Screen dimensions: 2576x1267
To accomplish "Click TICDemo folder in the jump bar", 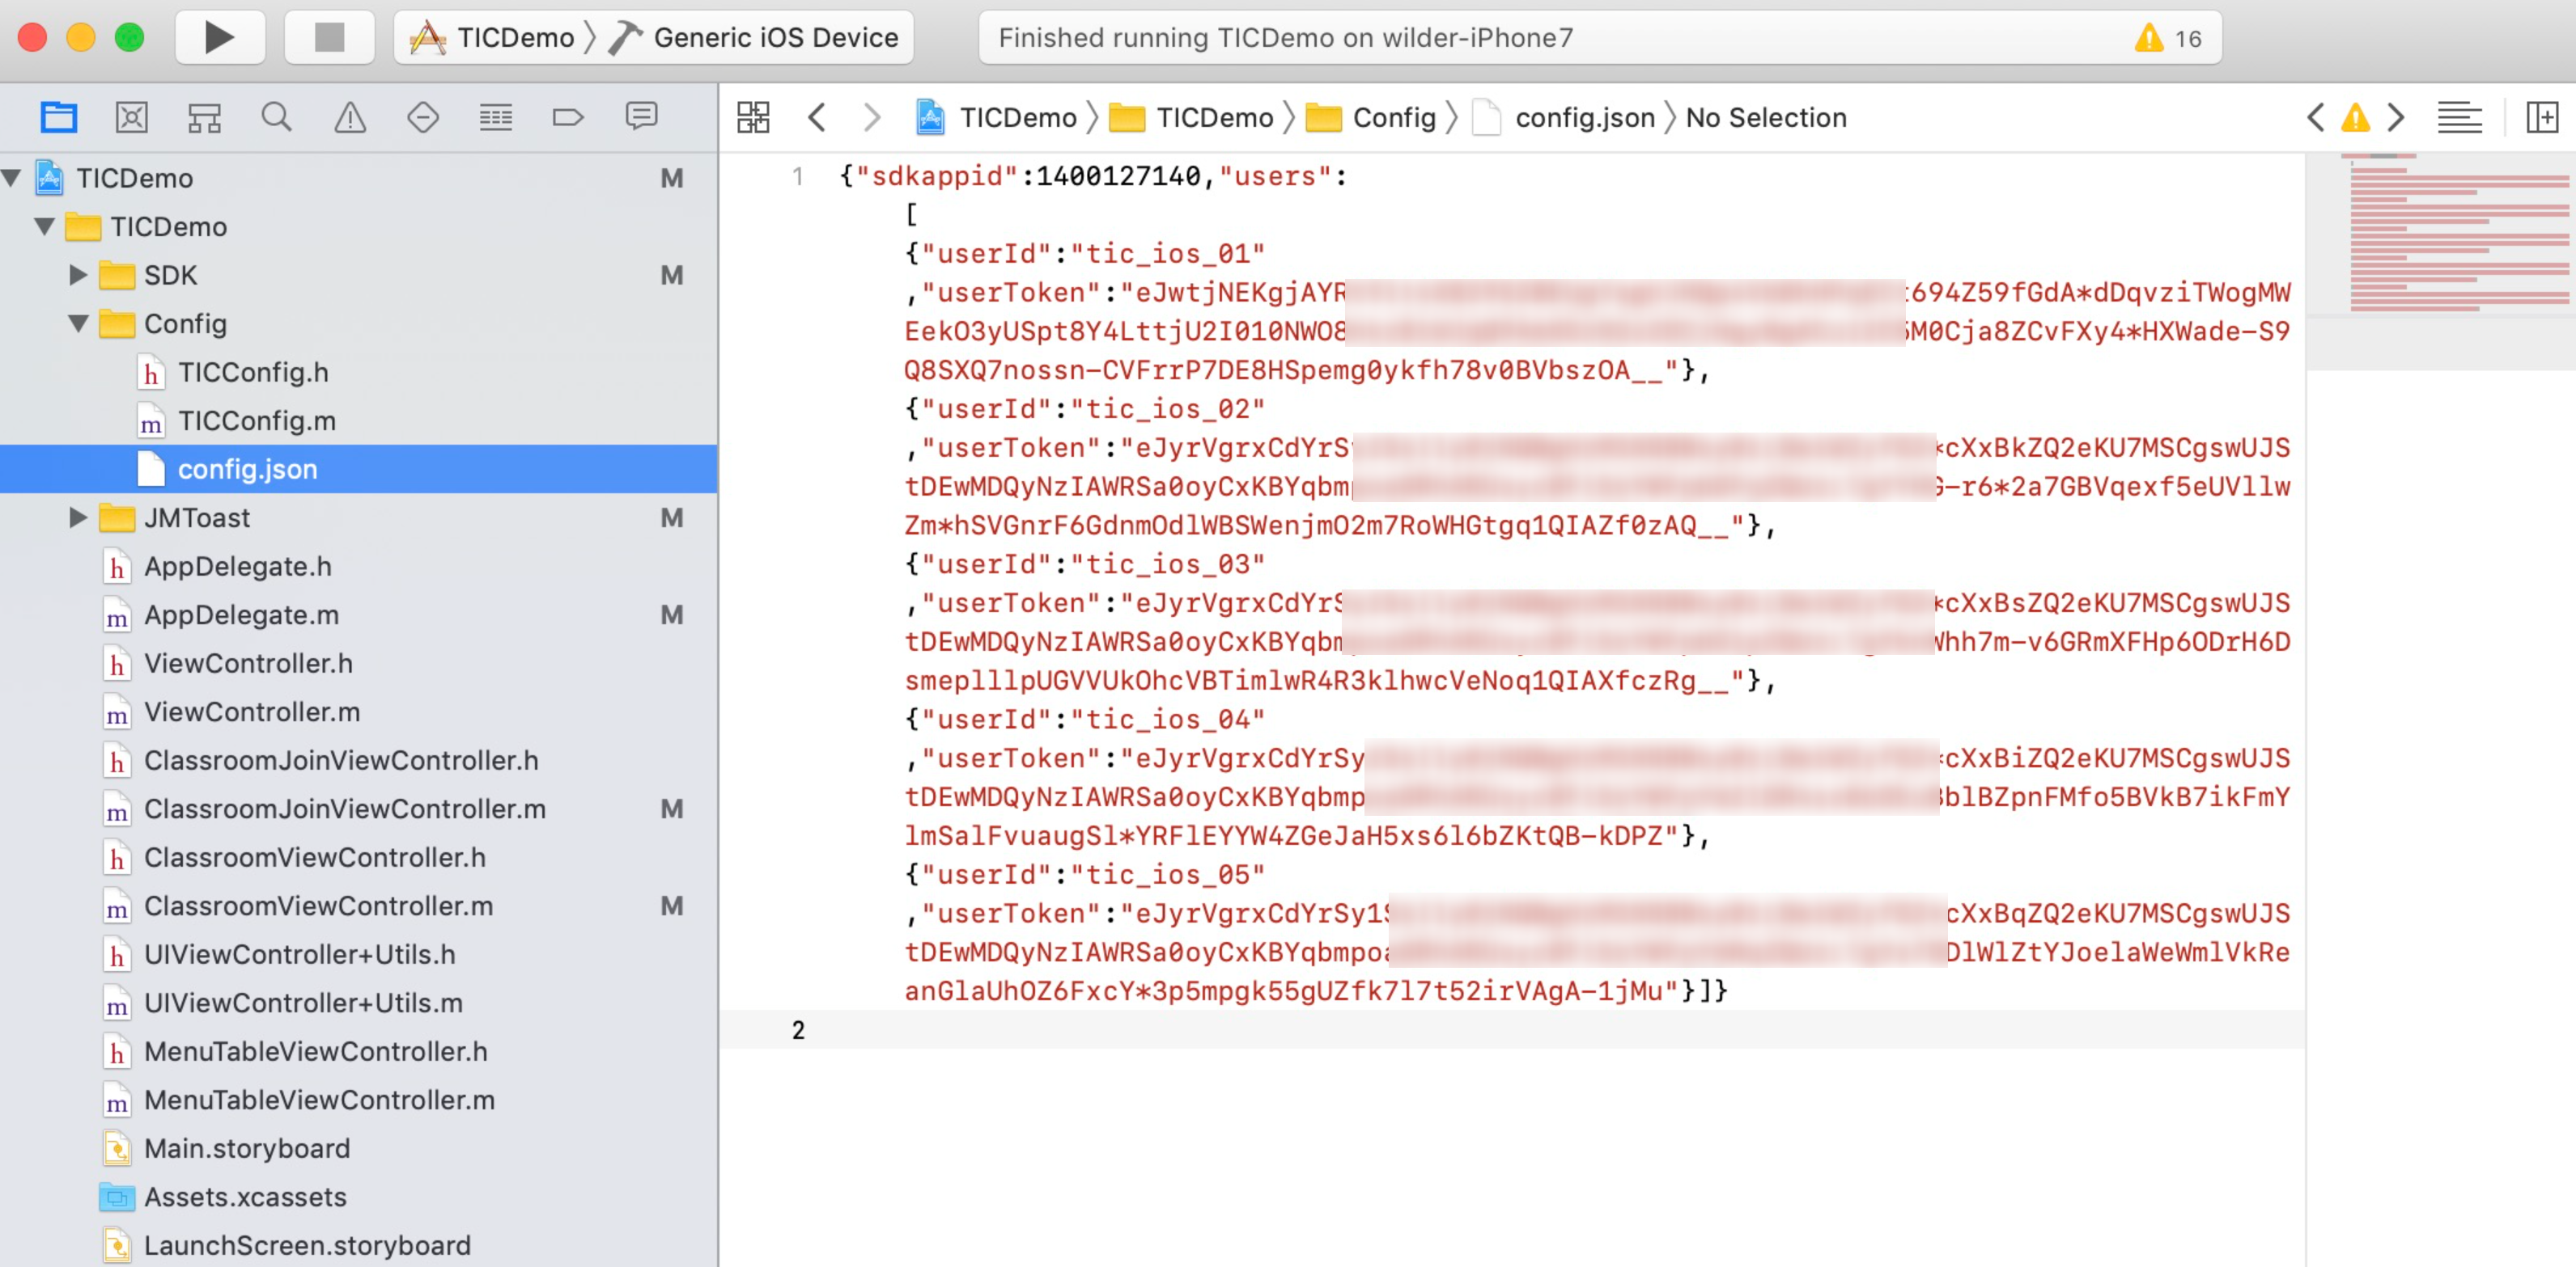I will point(1192,117).
